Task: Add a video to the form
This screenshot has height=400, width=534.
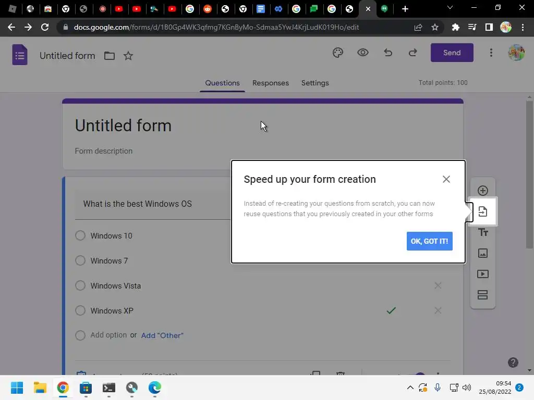Action: point(482,274)
